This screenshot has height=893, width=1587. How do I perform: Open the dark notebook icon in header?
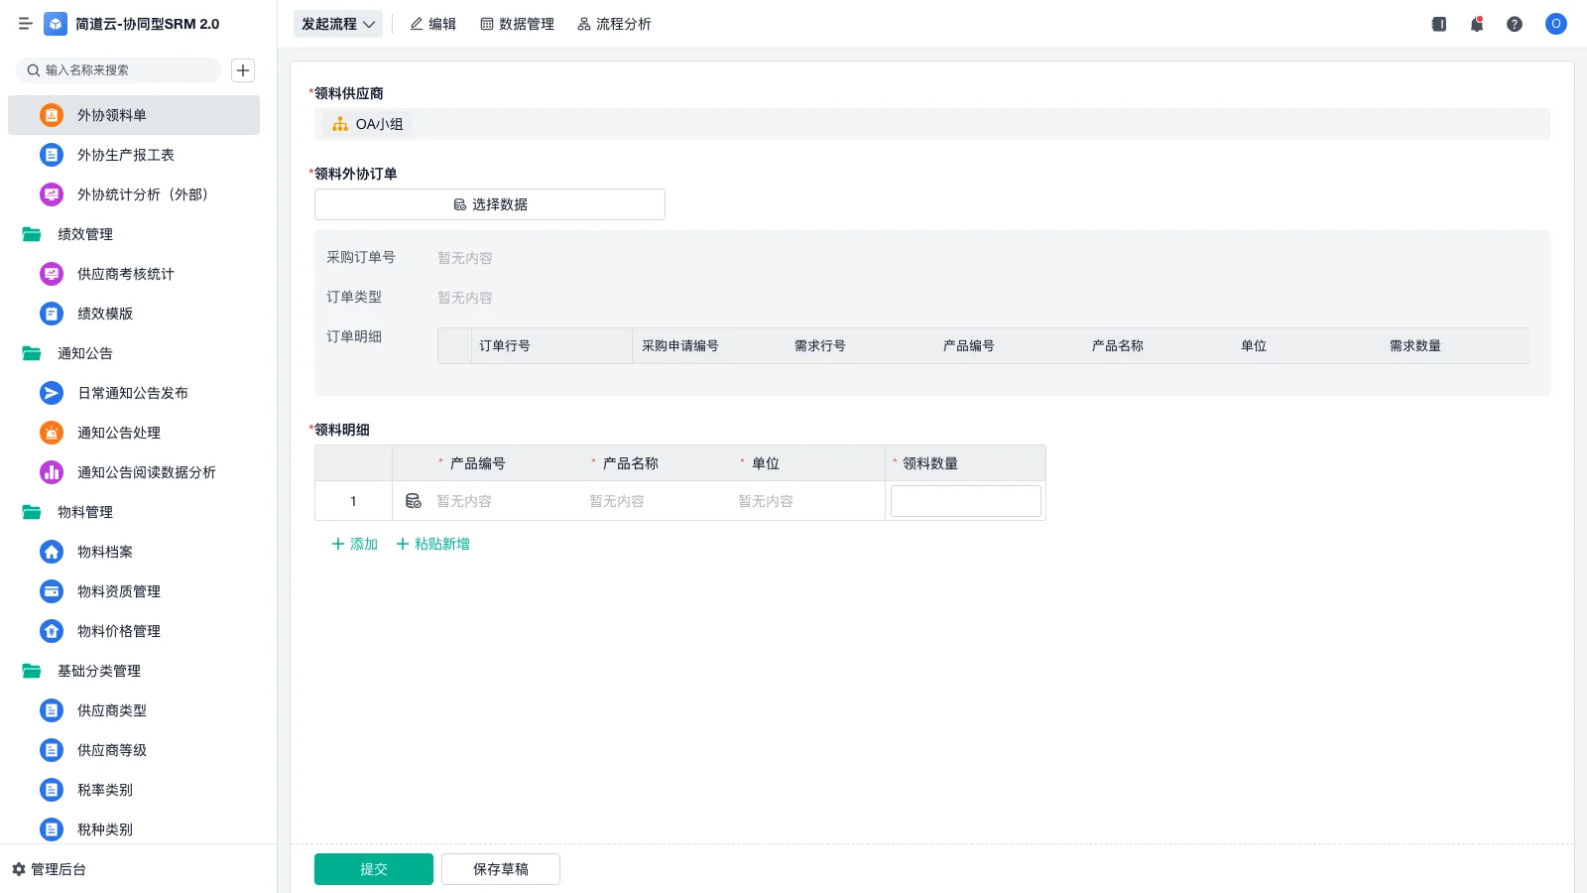[x=1439, y=24]
